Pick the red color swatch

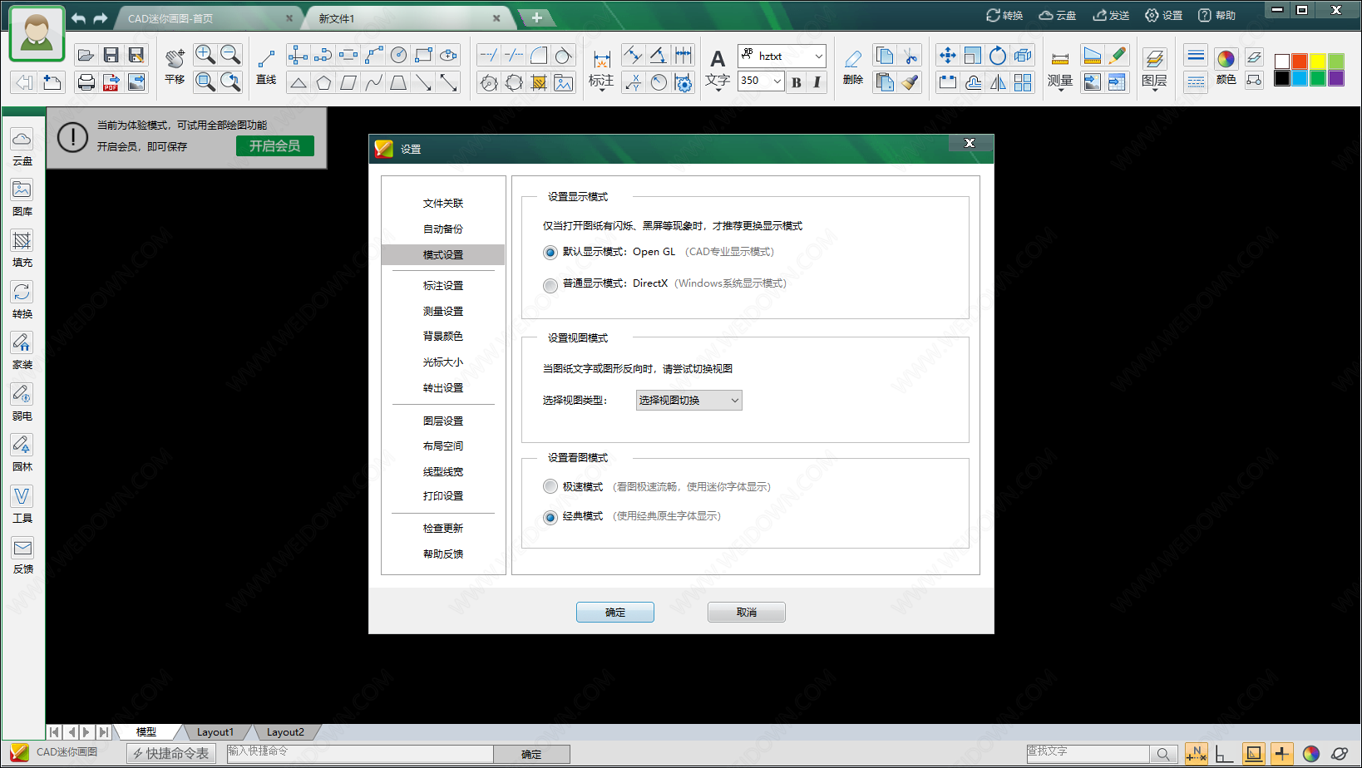point(1300,61)
